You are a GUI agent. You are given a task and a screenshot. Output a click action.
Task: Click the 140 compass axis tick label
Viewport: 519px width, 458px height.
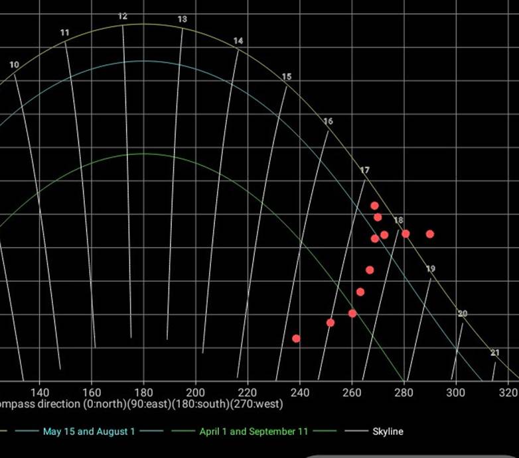click(x=40, y=392)
